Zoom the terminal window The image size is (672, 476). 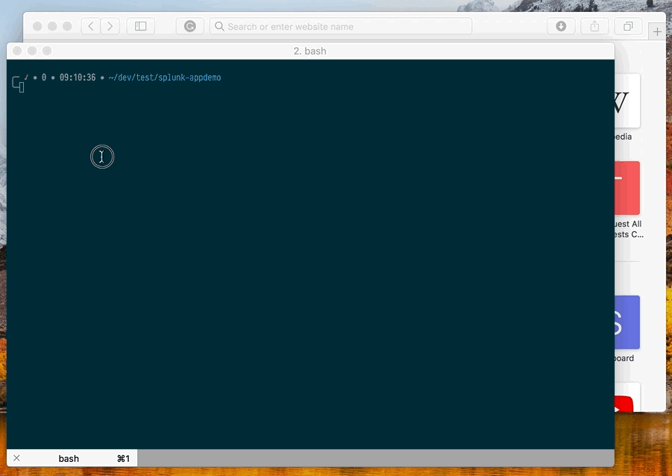click(x=47, y=51)
